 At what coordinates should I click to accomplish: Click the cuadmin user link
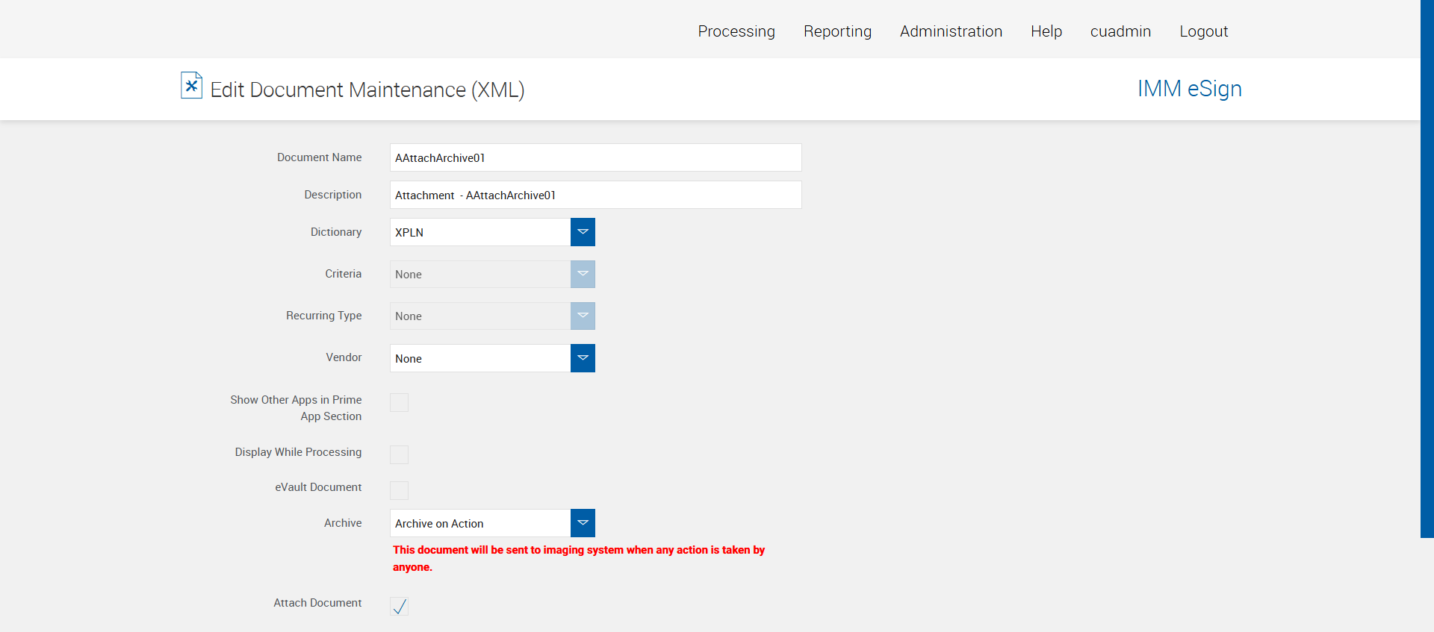click(x=1120, y=31)
